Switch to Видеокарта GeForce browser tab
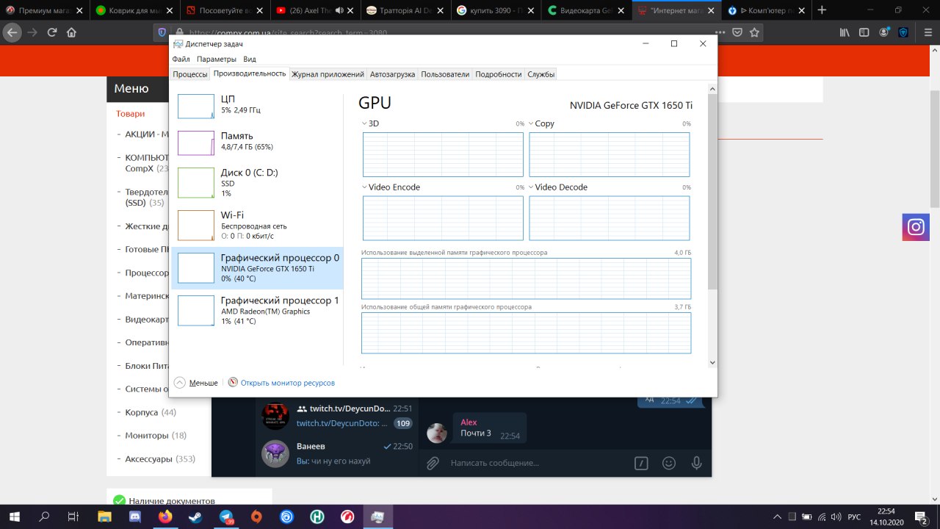 (587, 10)
